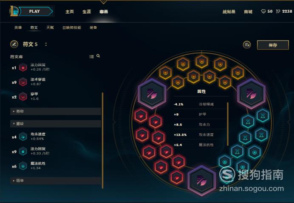The width and height of the screenshot is (294, 203).
Task: Click the top-center yellow seal slot
Action: tap(201, 62)
